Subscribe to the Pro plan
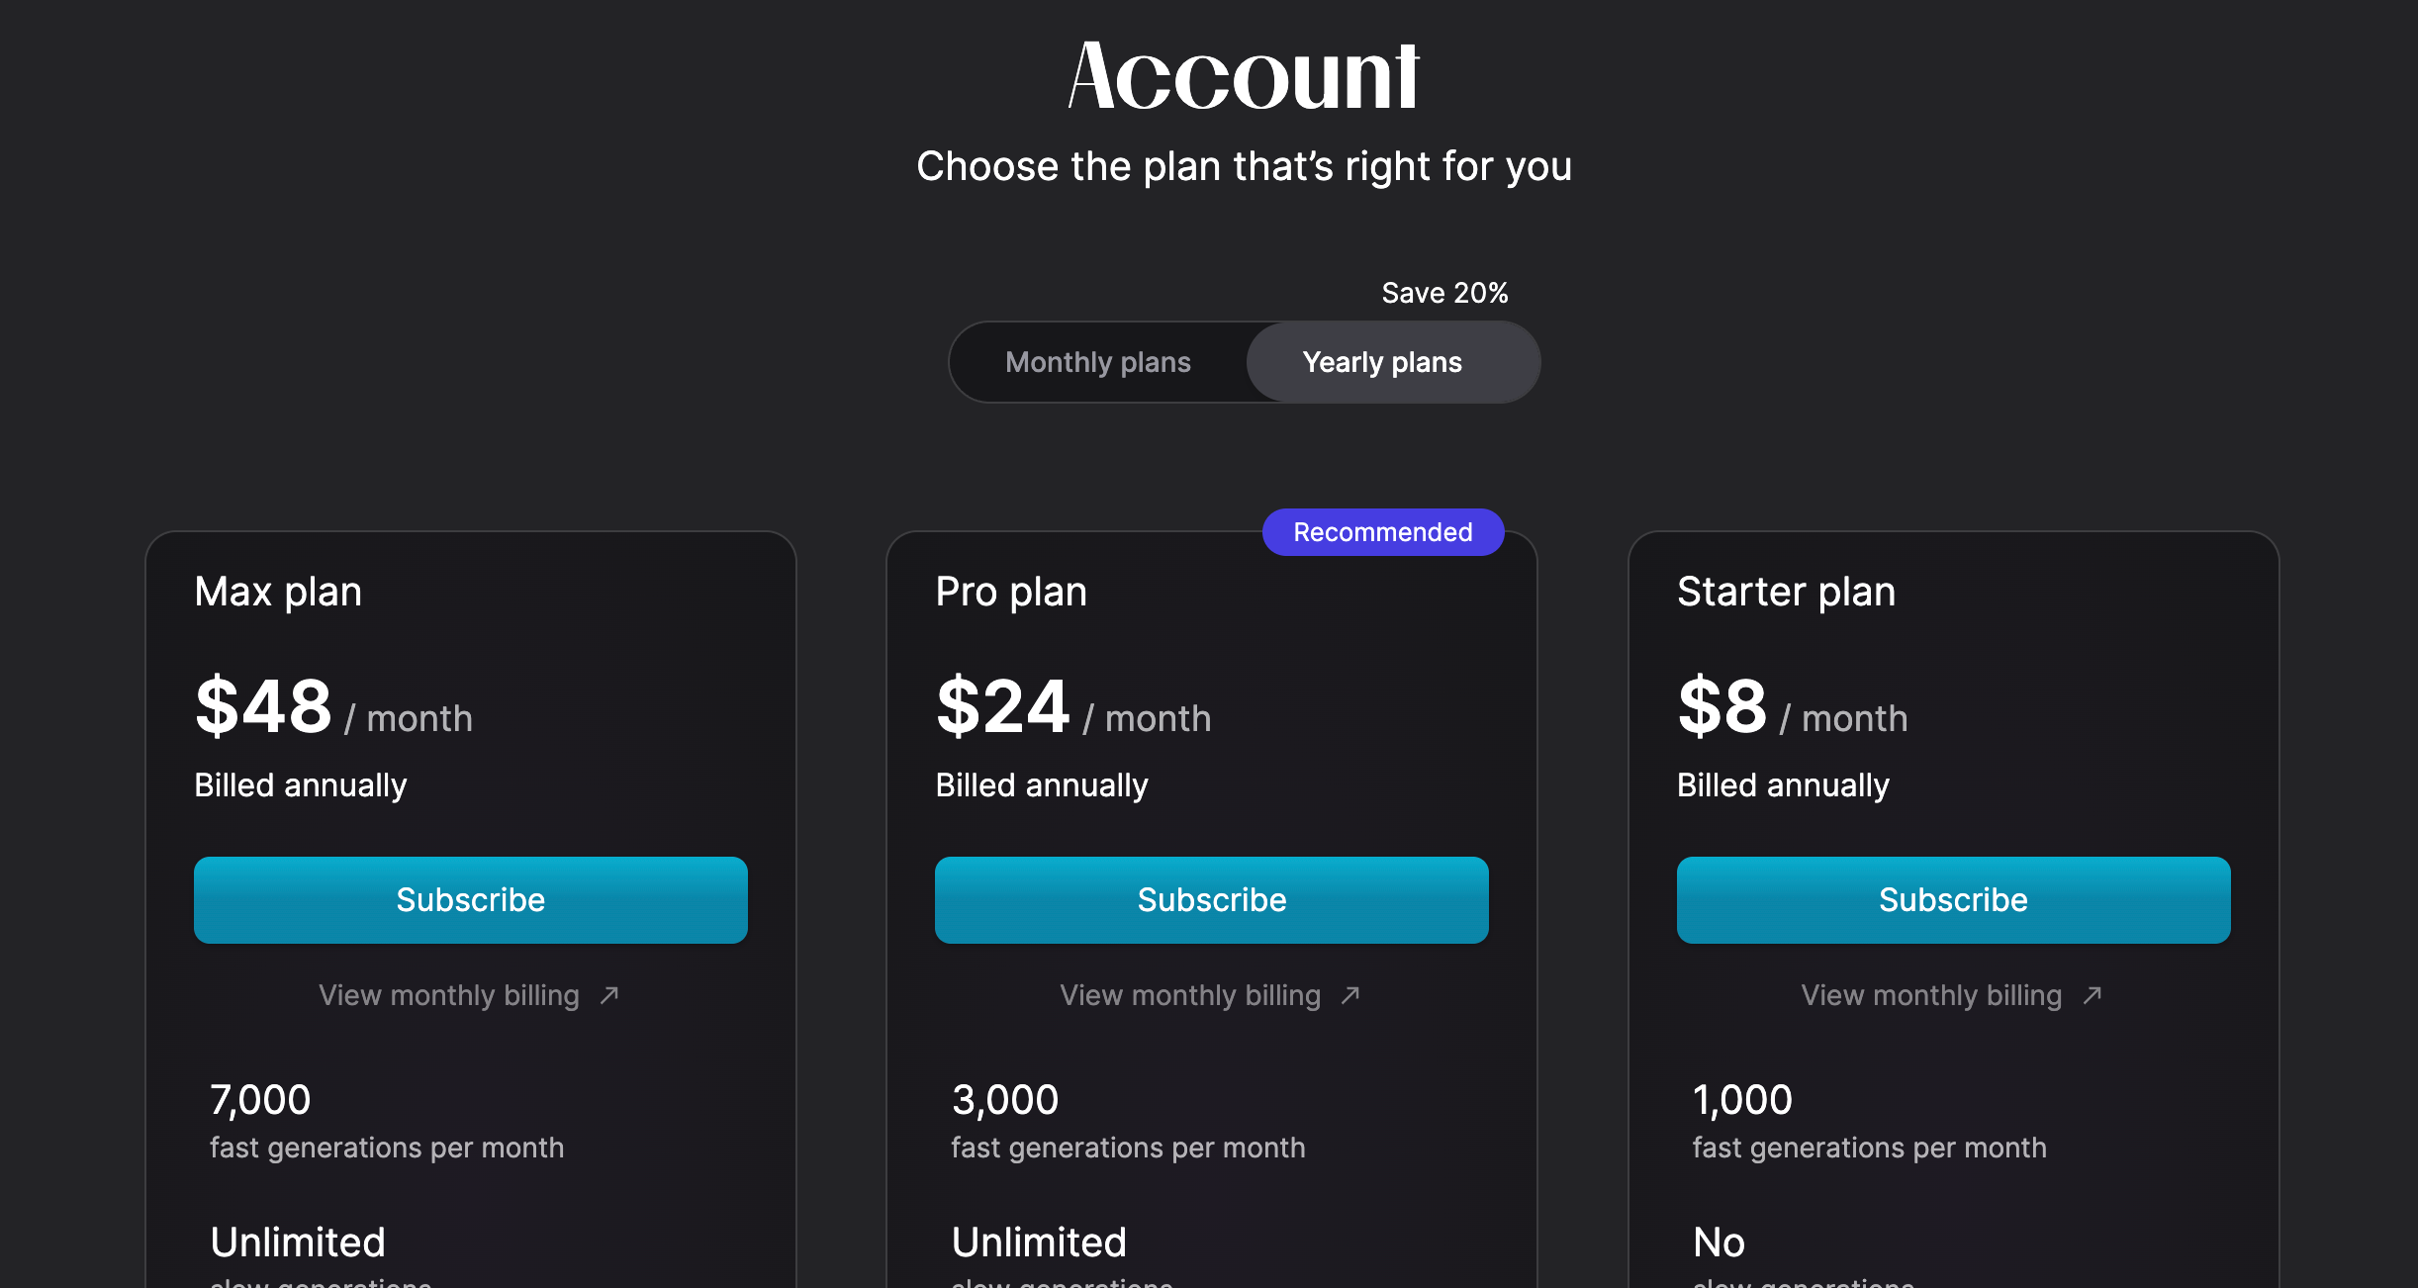2418x1288 pixels. [1212, 900]
